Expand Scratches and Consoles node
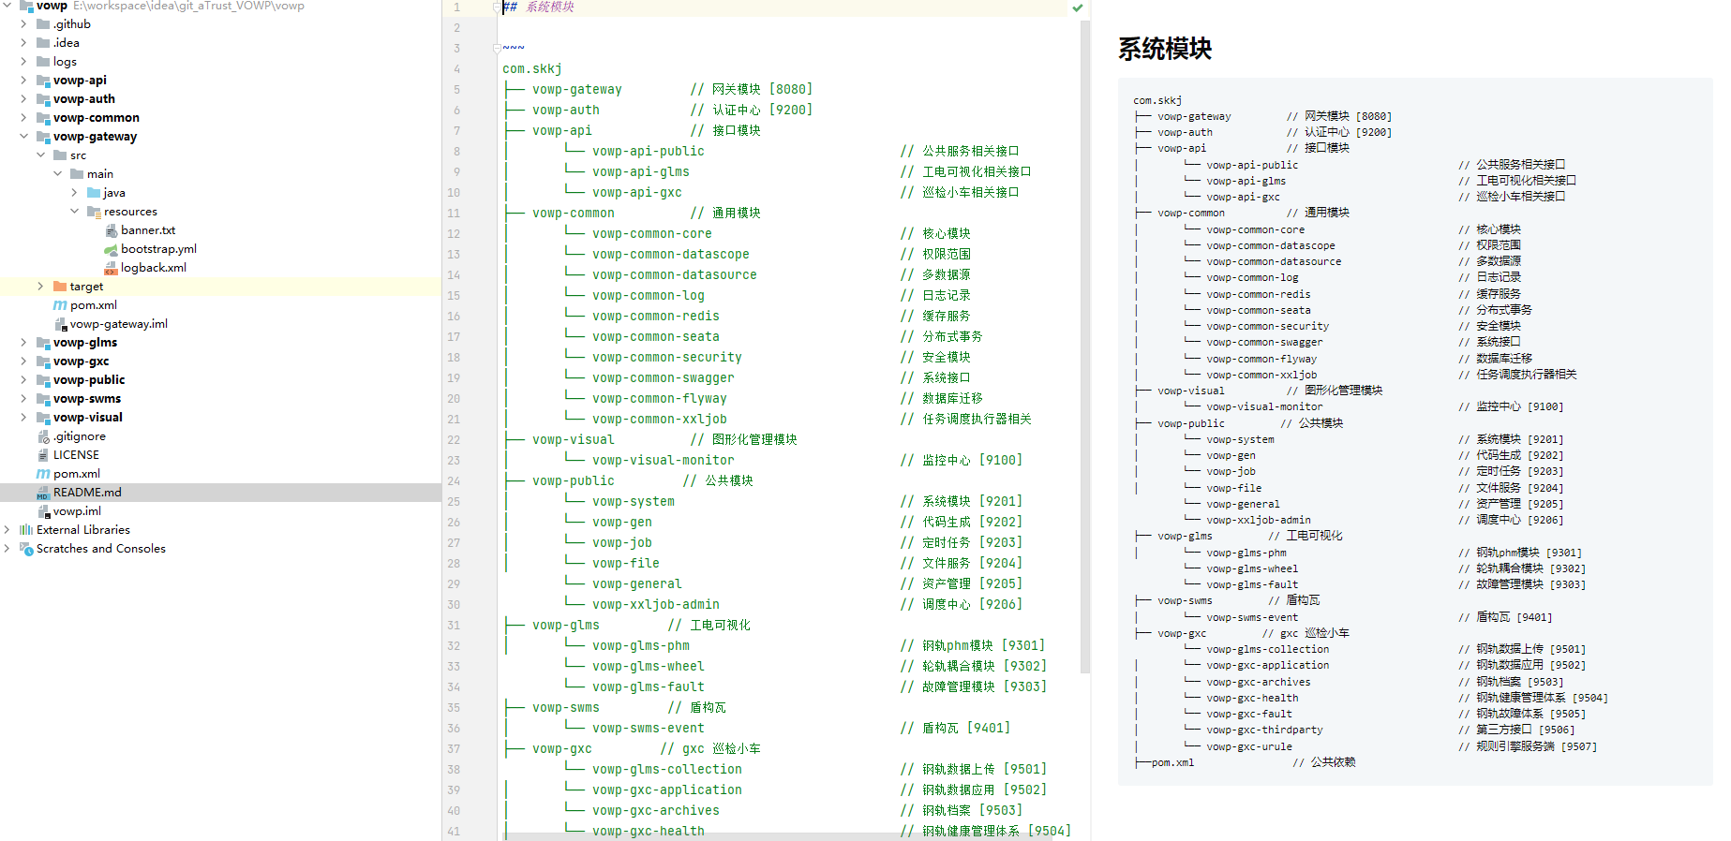1731x841 pixels. (7, 549)
